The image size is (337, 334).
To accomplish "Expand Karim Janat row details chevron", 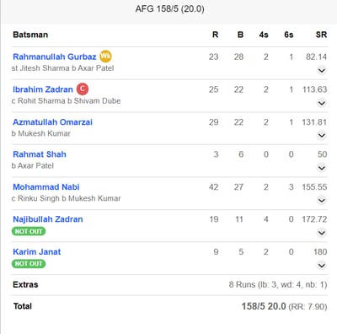I will tap(322, 266).
